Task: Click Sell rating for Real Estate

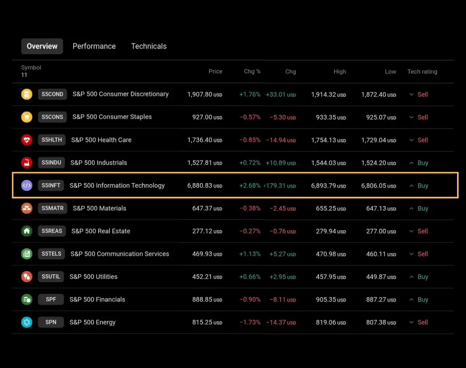Action: pos(419,231)
